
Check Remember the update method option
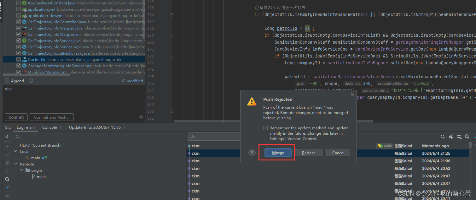click(x=265, y=128)
